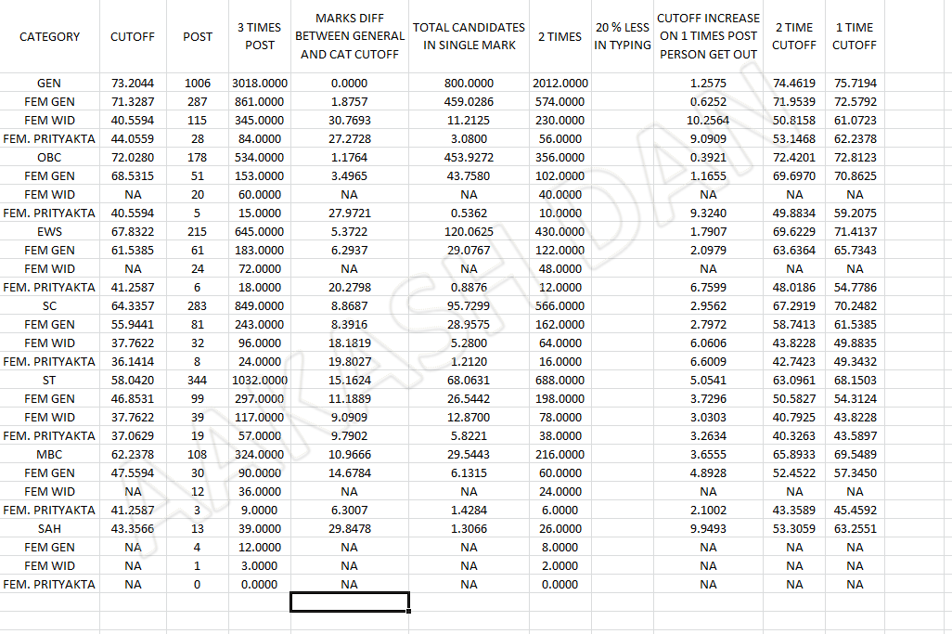Click the 324.0000 cell

point(259,454)
